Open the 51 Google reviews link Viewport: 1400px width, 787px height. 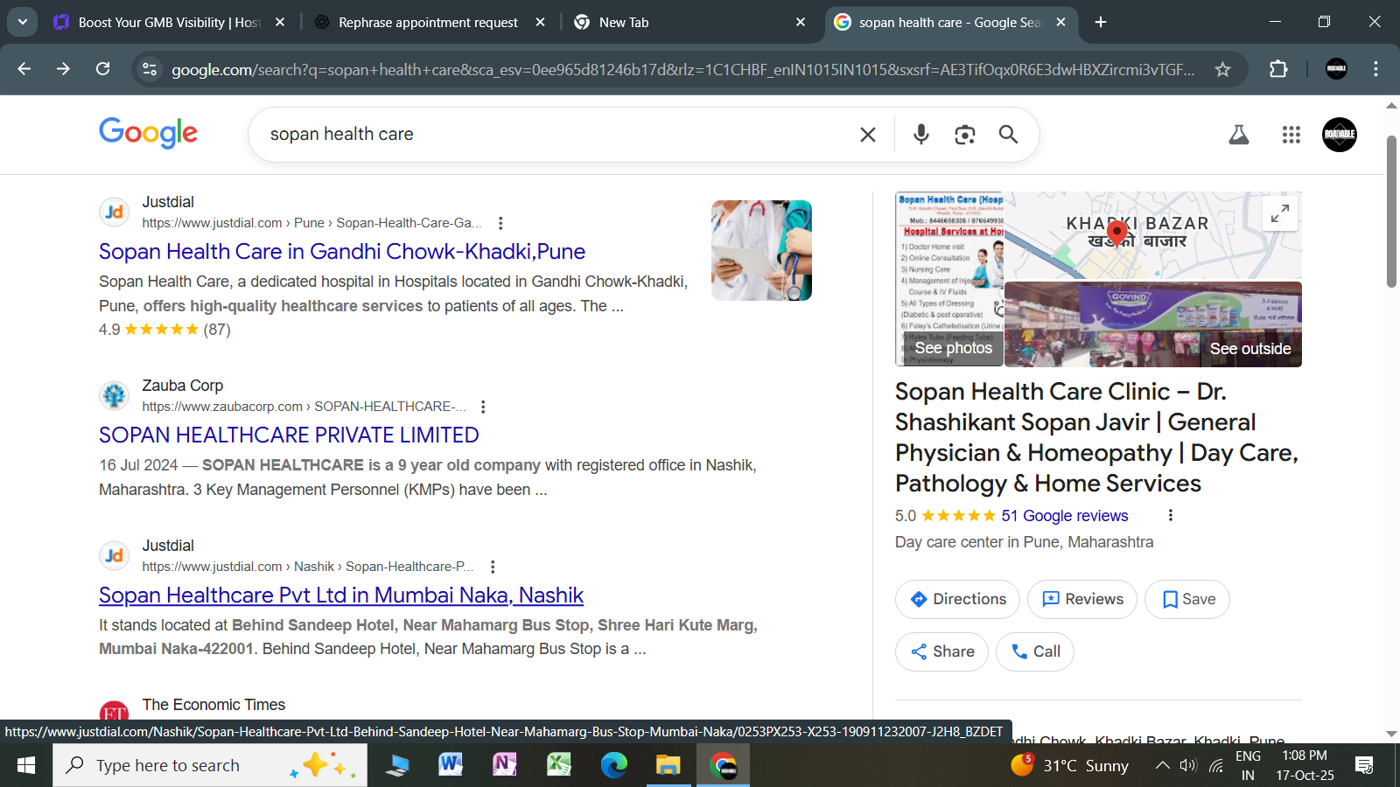[x=1065, y=516]
